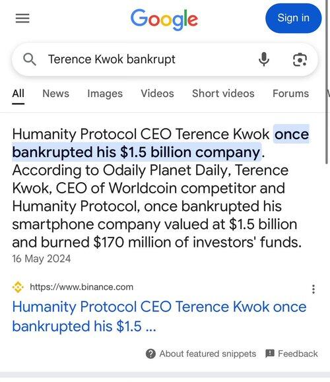Select the All results tab

[x=18, y=94]
